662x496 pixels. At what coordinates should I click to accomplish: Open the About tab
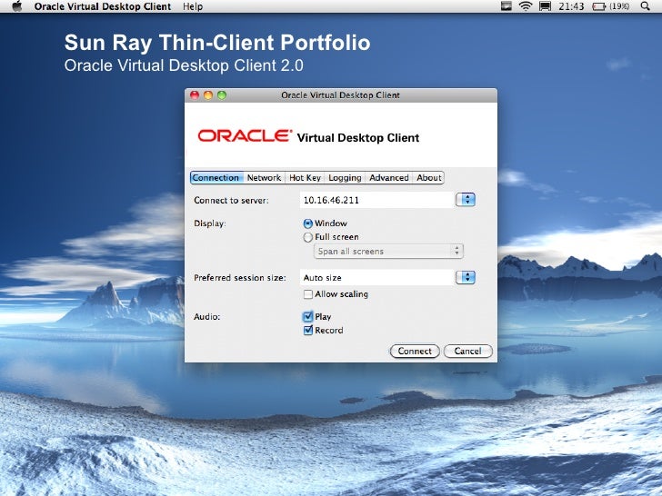(428, 177)
